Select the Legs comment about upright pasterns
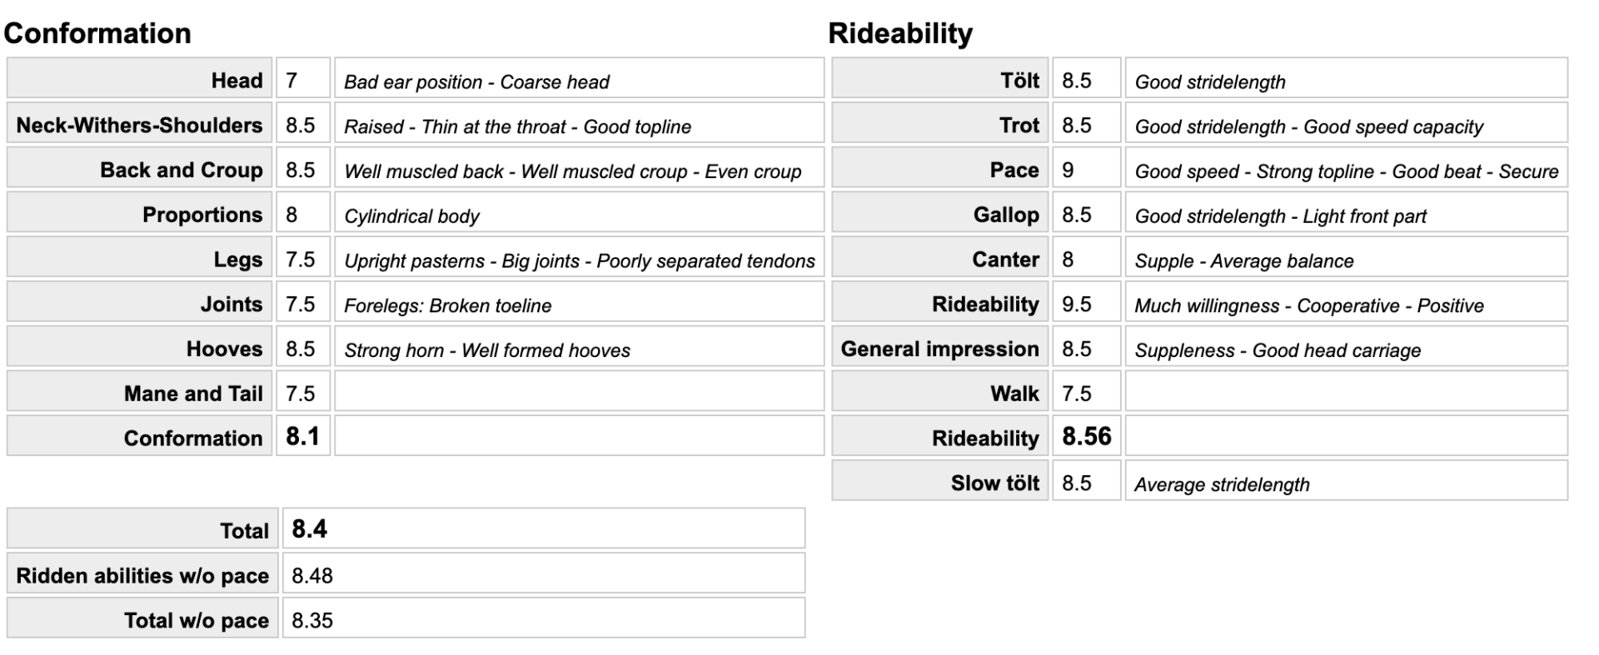Image resolution: width=1599 pixels, height=655 pixels. [579, 261]
